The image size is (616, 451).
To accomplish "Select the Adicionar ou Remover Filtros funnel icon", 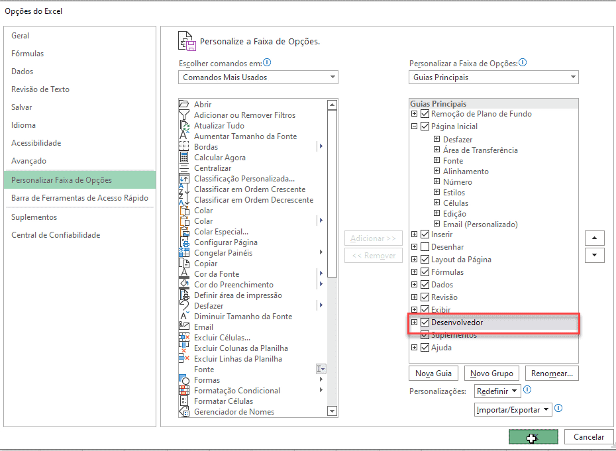I will (184, 115).
